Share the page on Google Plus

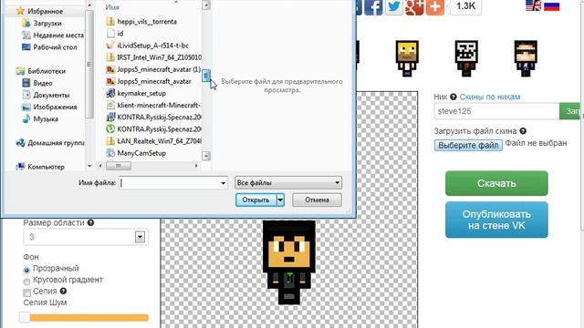(414, 6)
